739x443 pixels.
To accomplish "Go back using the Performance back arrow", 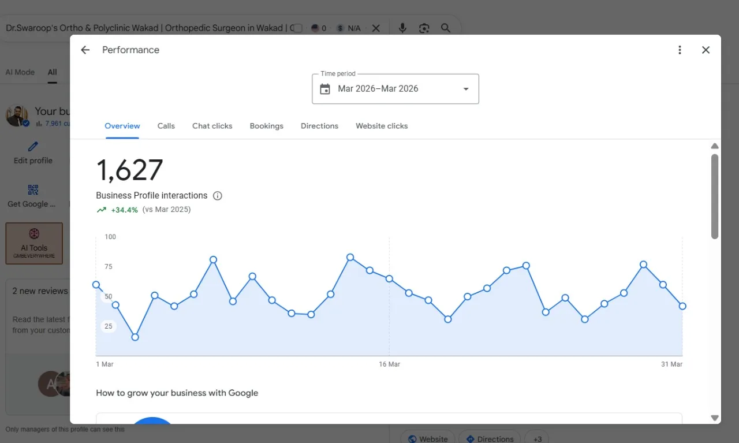I will (85, 50).
